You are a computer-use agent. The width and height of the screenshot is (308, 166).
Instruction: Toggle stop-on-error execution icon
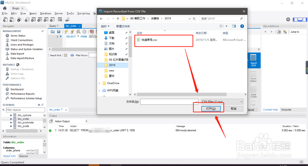[92, 32]
